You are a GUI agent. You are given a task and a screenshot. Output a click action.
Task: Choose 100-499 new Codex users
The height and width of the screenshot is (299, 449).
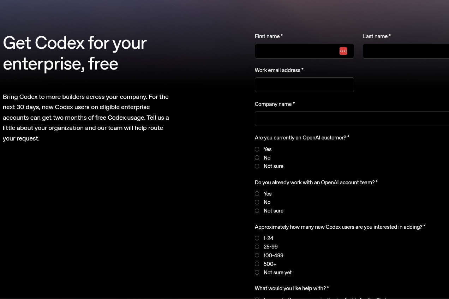click(257, 255)
